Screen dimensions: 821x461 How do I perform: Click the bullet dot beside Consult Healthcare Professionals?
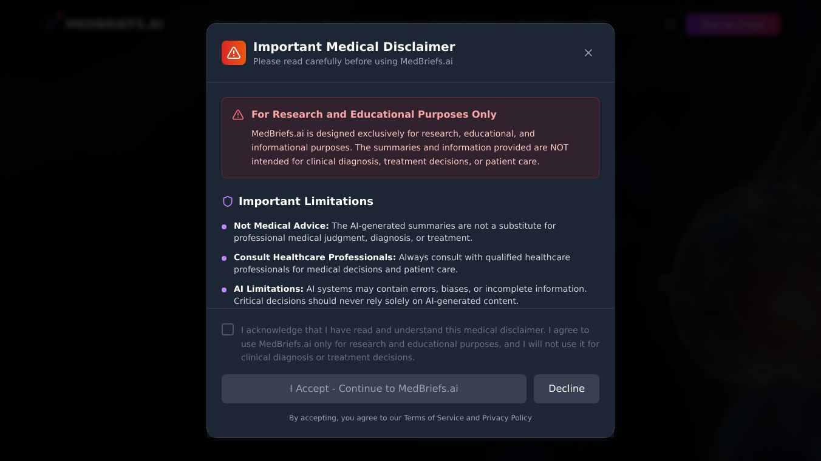(224, 258)
